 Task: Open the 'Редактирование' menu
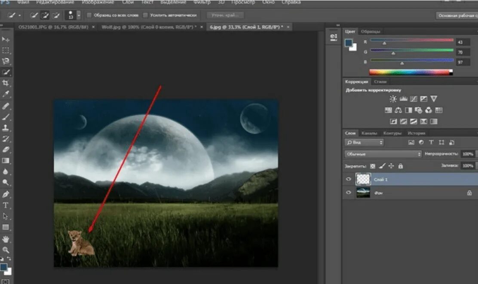click(55, 2)
